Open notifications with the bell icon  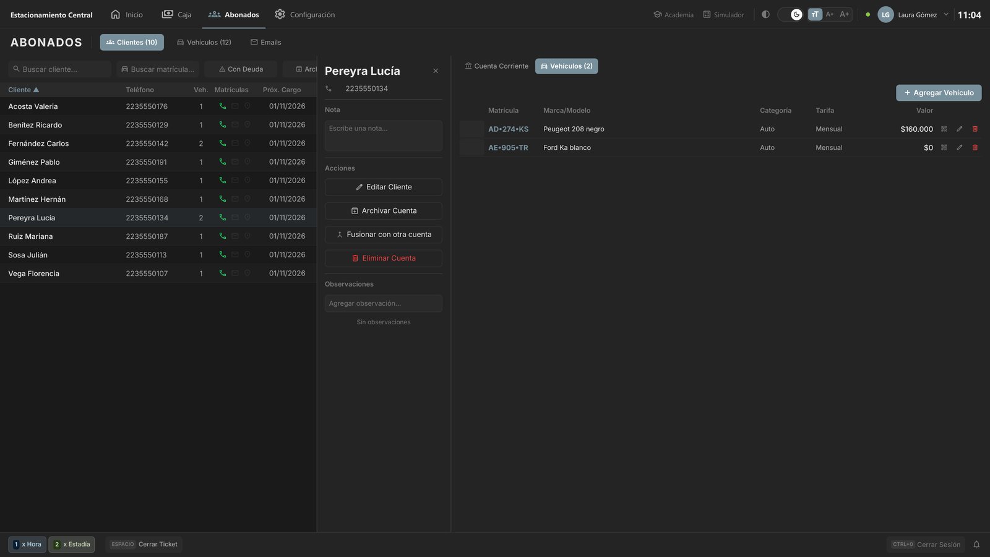pos(976,545)
